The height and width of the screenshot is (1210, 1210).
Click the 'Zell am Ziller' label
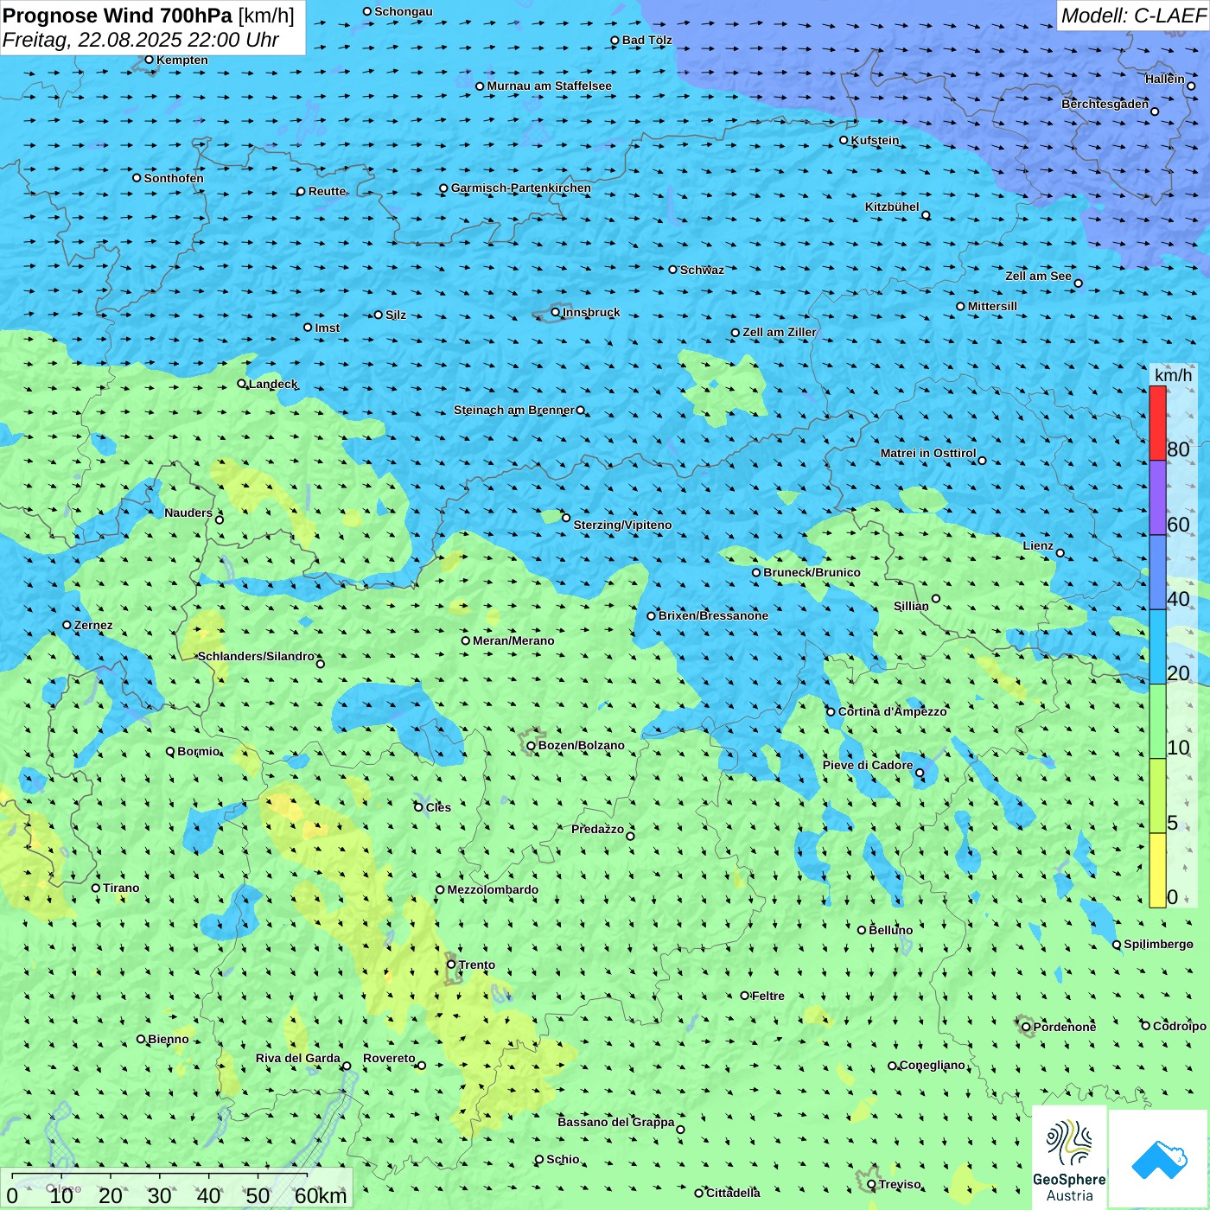(780, 332)
